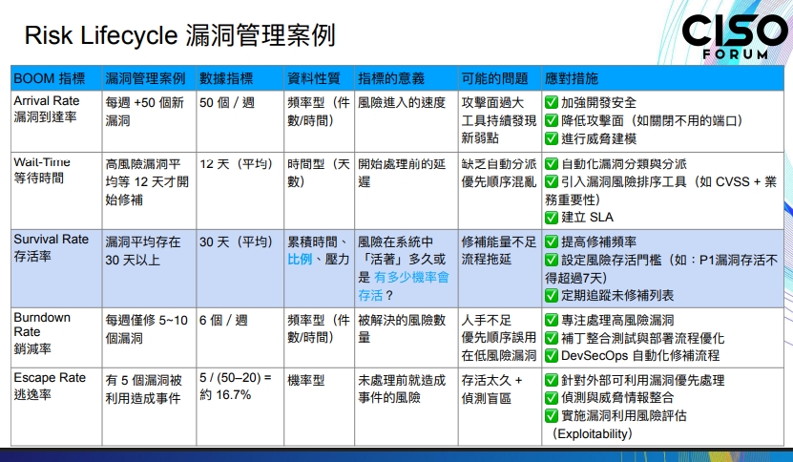Click the 50 個 / 週 cell

pos(240,121)
